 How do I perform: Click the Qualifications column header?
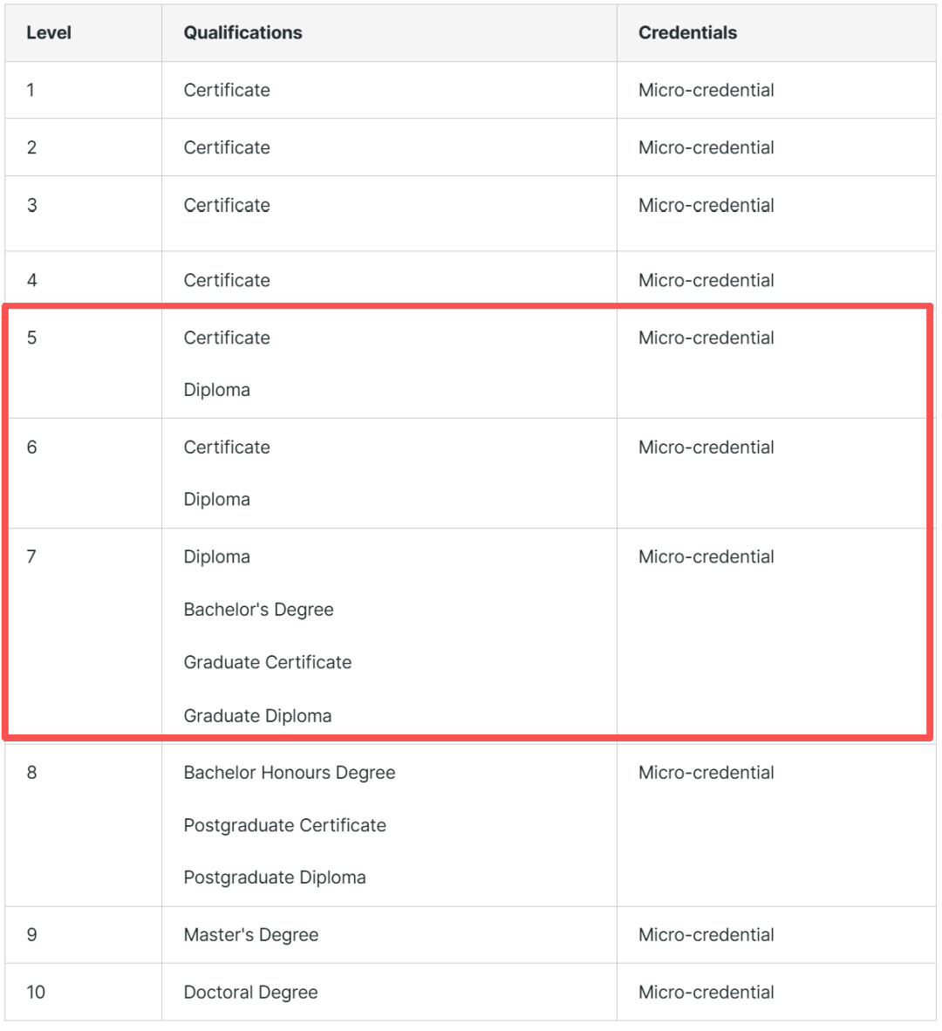242,33
